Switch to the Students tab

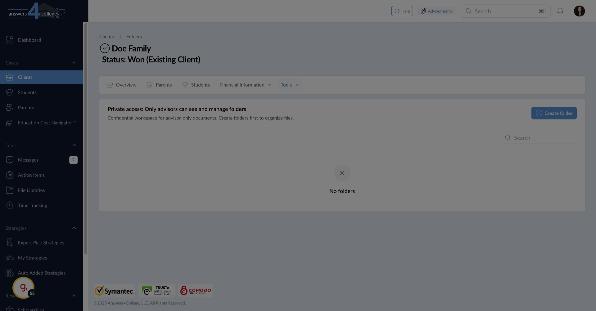pyautogui.click(x=200, y=85)
